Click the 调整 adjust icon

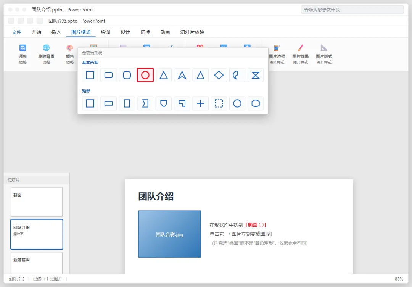[x=23, y=48]
